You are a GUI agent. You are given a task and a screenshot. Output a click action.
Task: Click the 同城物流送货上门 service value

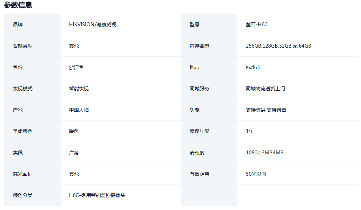pyautogui.click(x=265, y=89)
